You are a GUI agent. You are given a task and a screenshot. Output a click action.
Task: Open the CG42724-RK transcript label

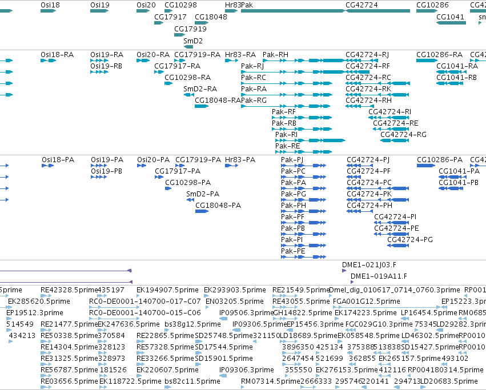pyautogui.click(x=368, y=89)
